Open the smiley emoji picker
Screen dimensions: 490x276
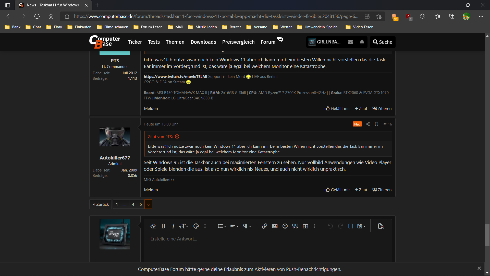coord(285,226)
